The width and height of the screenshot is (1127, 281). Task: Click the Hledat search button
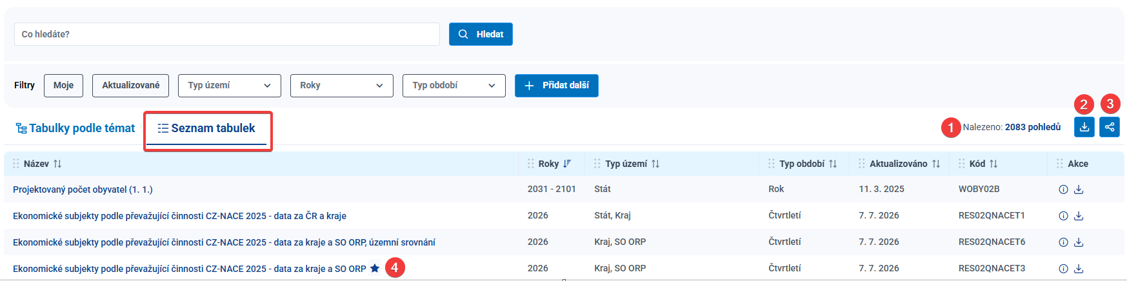481,34
